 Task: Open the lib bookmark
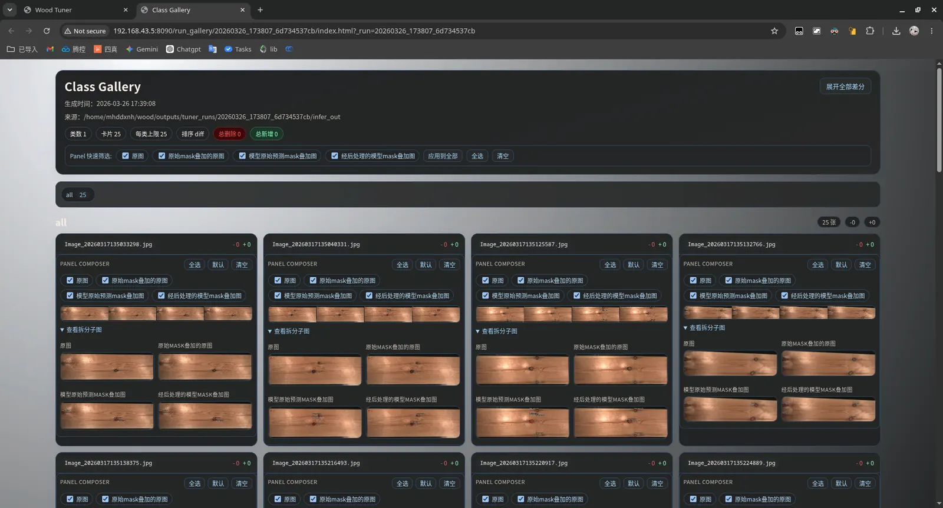click(269, 49)
